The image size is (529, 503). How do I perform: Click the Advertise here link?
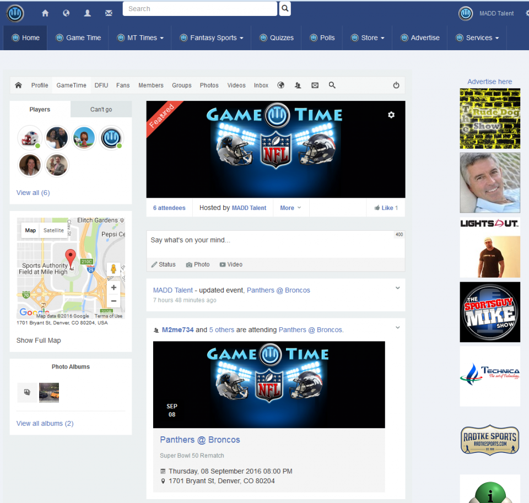click(489, 82)
